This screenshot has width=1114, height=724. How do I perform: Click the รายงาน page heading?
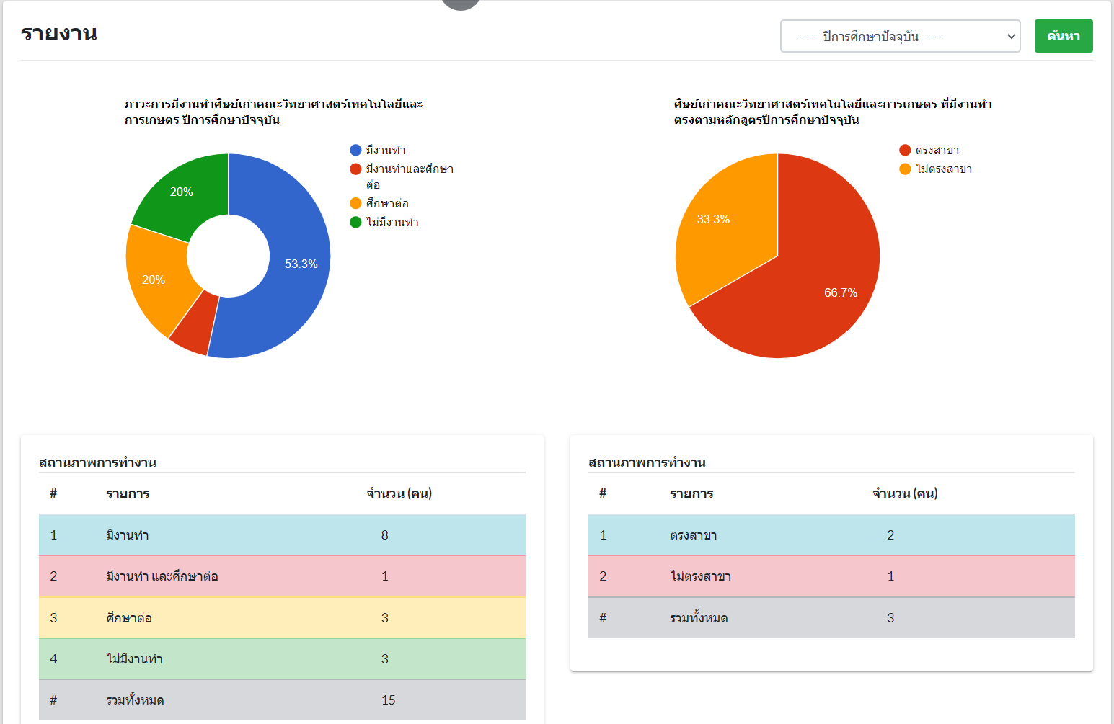(x=59, y=33)
